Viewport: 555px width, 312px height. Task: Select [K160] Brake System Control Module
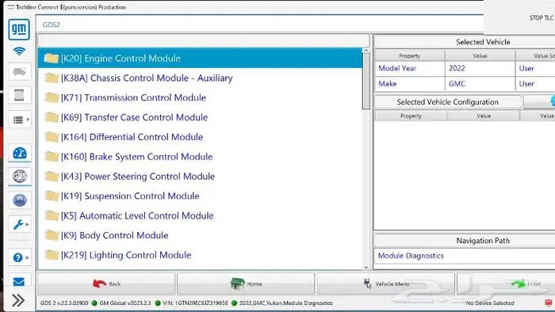point(200,157)
